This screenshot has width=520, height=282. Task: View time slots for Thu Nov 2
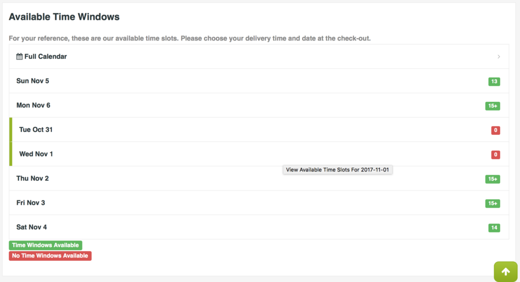[x=33, y=179]
